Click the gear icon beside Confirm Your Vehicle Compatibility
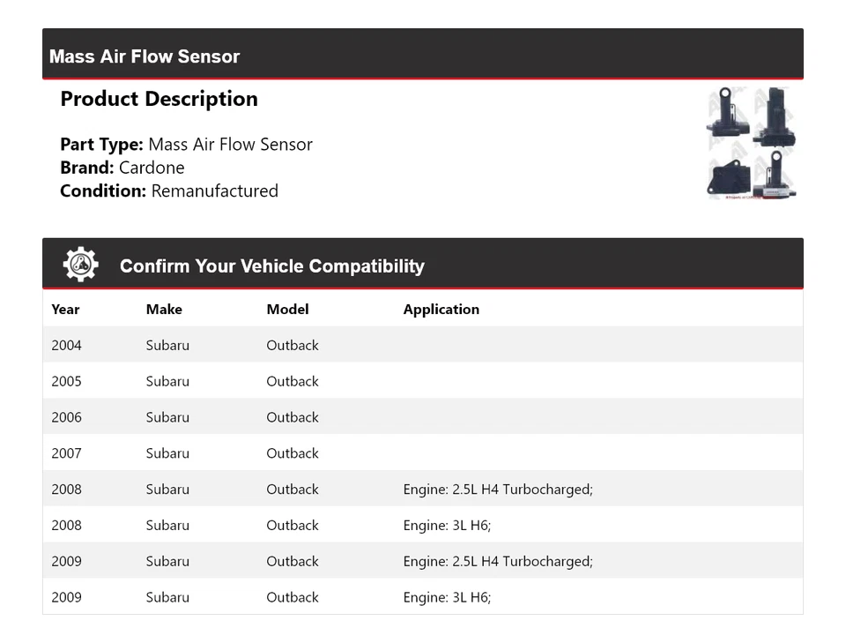846x643 pixels. tap(80, 264)
